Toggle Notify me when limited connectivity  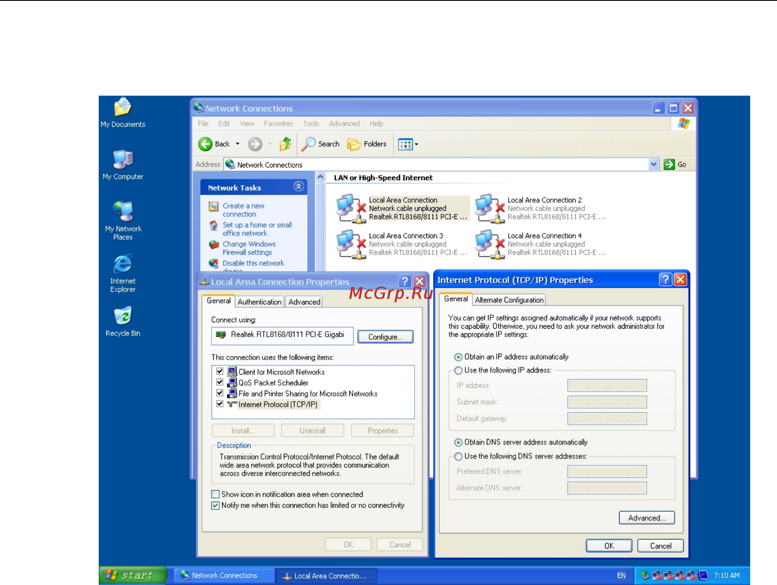(216, 505)
